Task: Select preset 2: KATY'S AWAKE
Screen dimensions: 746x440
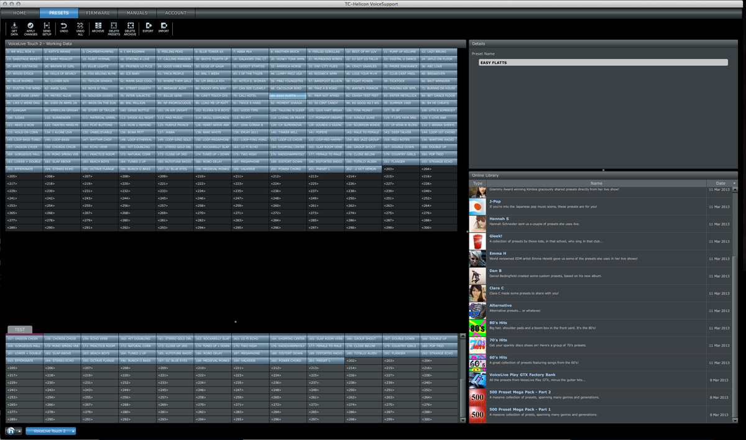Action: pos(62,52)
